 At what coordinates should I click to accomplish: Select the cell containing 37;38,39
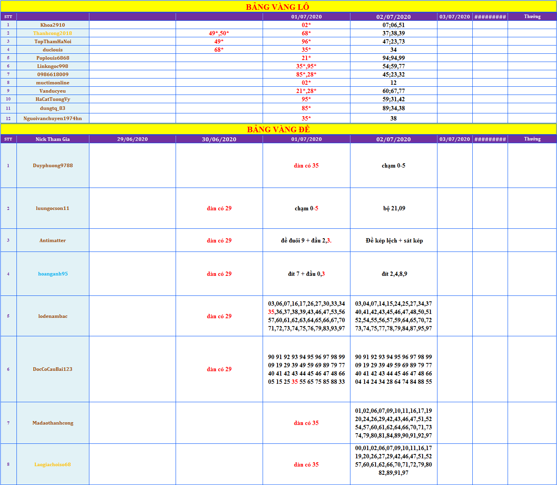point(394,33)
